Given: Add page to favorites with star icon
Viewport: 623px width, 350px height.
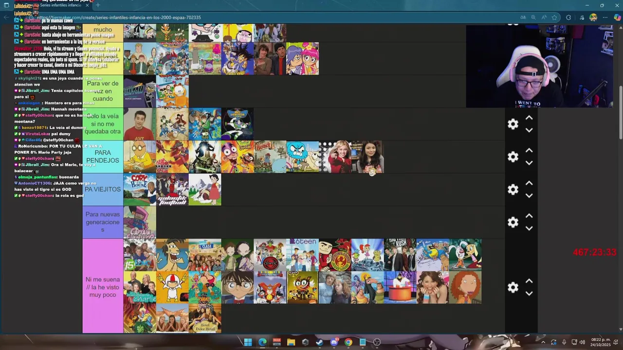Looking at the screenshot, I should [x=554, y=17].
